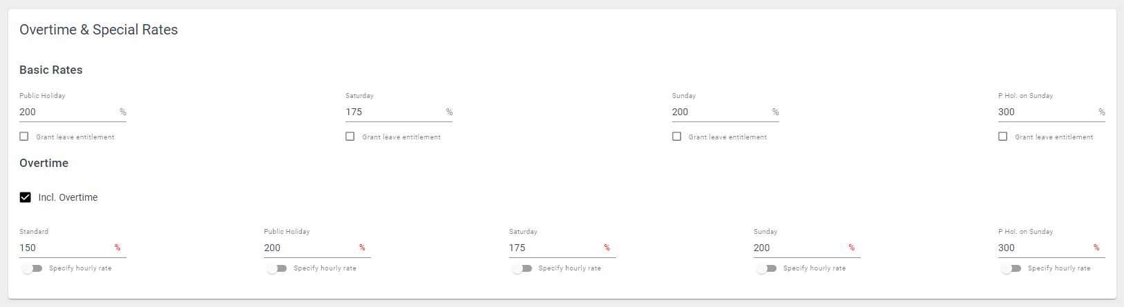Select the Basic Rates Sunday 200 field

[x=725, y=112]
